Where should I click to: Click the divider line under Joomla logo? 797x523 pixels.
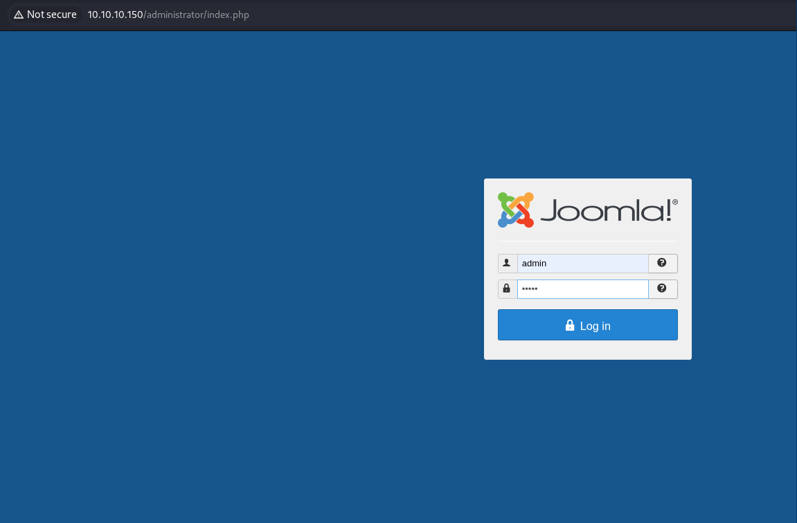click(587, 241)
